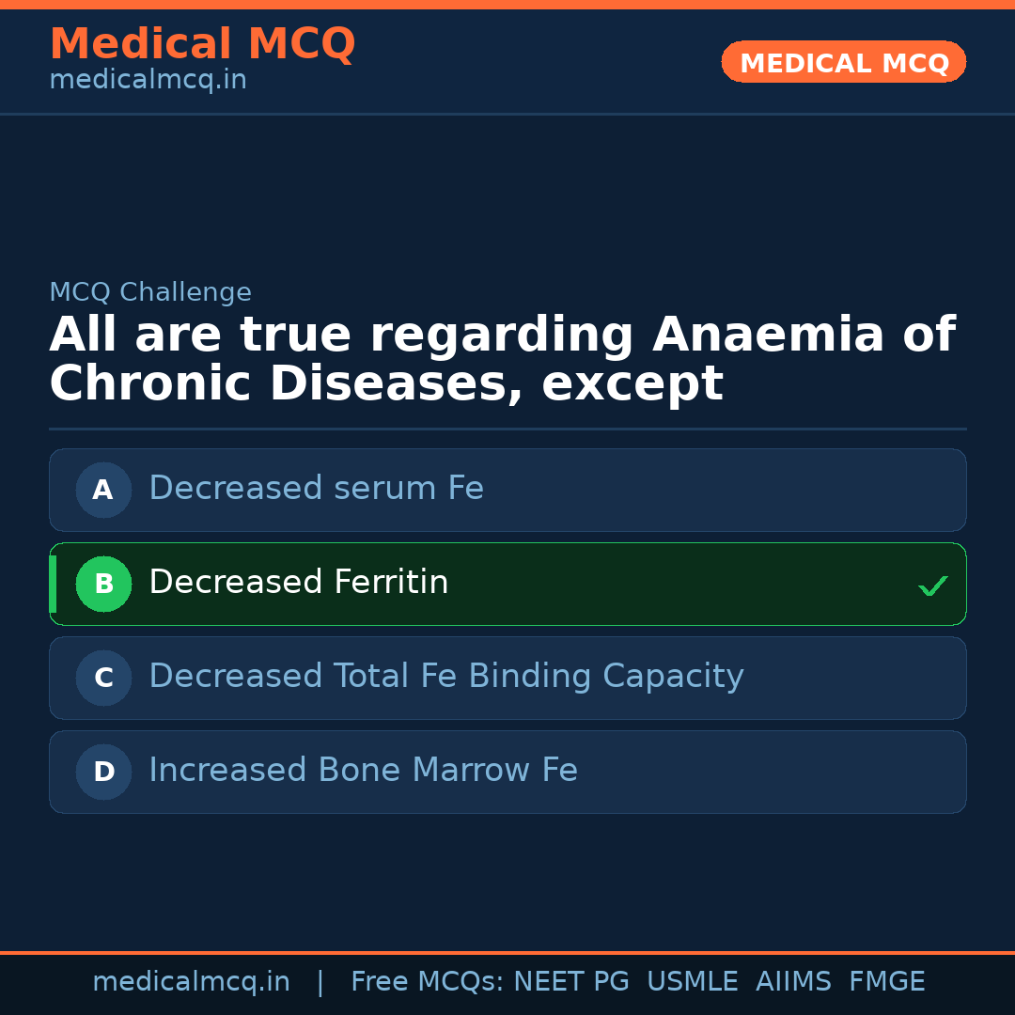Click the letter D circle icon
This screenshot has height=1015, width=1015.
coord(103,772)
